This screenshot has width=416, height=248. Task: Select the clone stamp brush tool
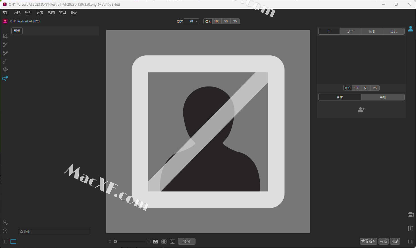tap(5, 53)
